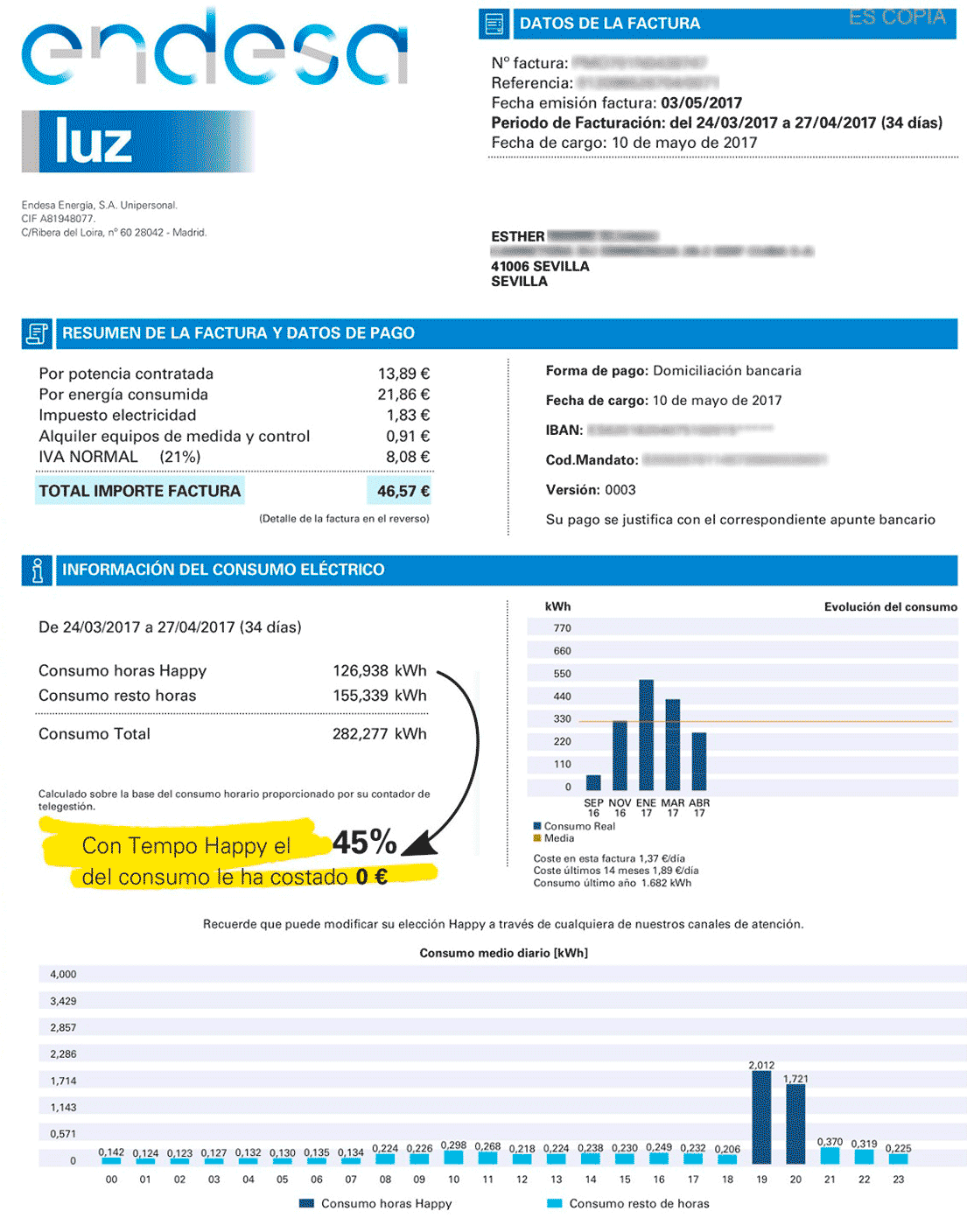Image resolution: width=967 pixels, height=1225 pixels.
Task: Click the Consumo horas Happy value 126,938 kWh
Action: point(379,671)
